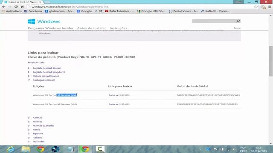Open the Facebook bookmark

(33, 11)
